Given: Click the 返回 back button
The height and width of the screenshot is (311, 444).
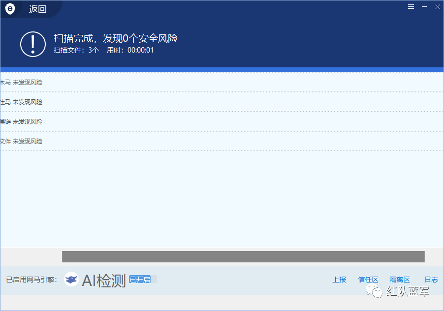Looking at the screenshot, I should click(37, 9).
